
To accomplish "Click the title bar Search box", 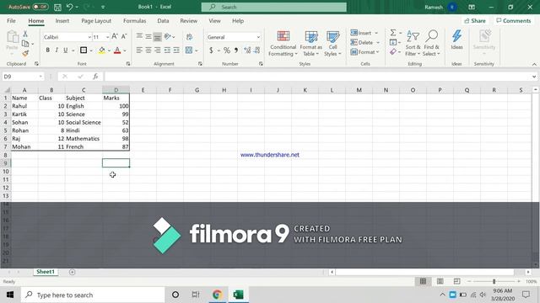I will (273, 7).
